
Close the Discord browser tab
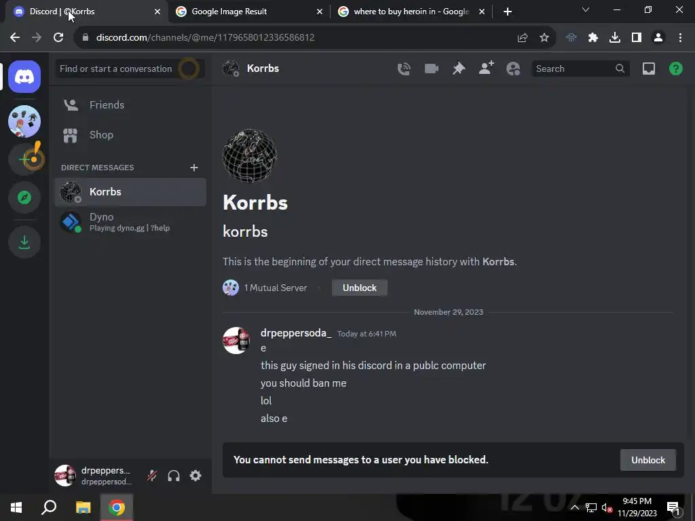tap(157, 12)
